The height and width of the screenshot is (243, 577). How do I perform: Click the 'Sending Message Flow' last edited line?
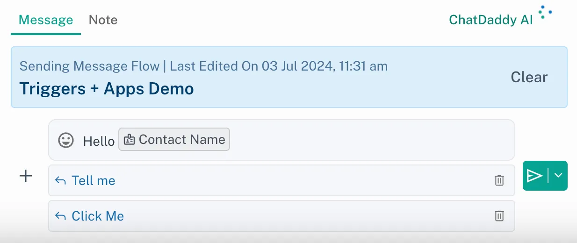pos(203,66)
